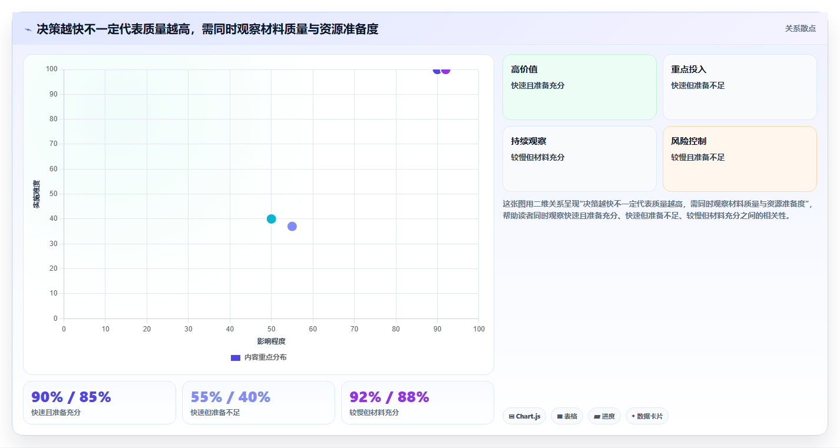The image size is (840, 448).
Task: Select the 数据卡片 tag chip
Action: (647, 416)
